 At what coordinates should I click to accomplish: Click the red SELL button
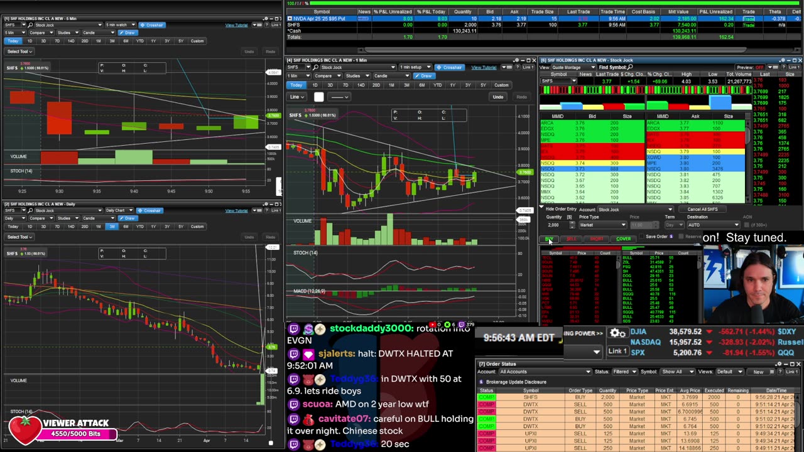point(571,239)
